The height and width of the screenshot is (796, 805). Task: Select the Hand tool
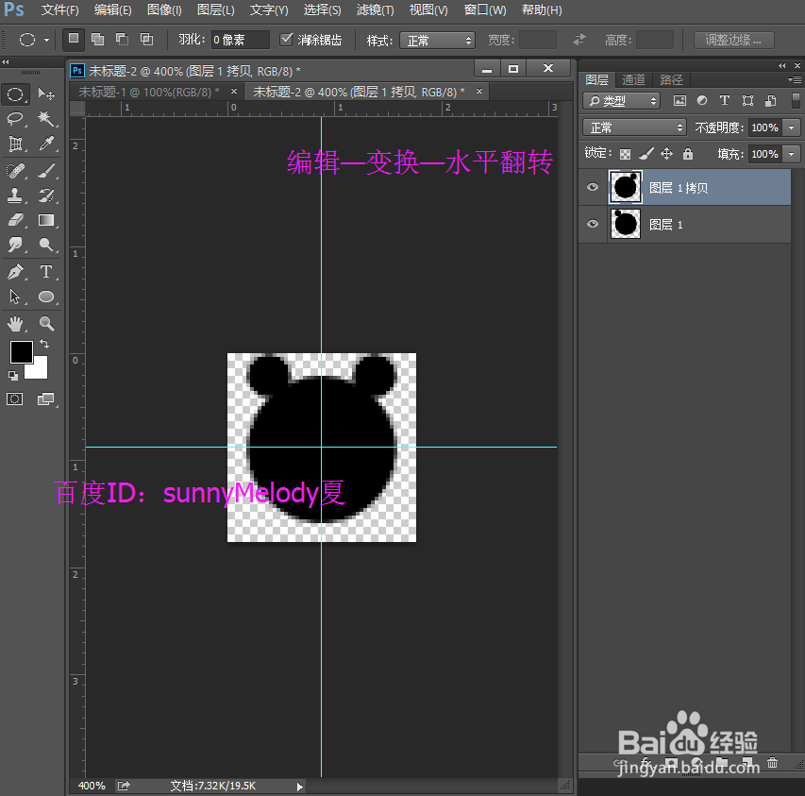pyautogui.click(x=15, y=324)
